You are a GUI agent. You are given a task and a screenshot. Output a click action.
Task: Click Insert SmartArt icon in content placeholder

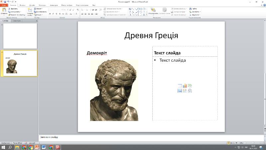point(190,86)
